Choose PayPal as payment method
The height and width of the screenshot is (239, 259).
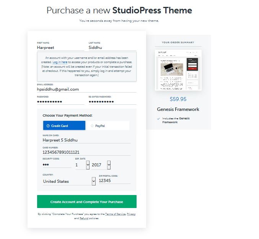click(108, 125)
